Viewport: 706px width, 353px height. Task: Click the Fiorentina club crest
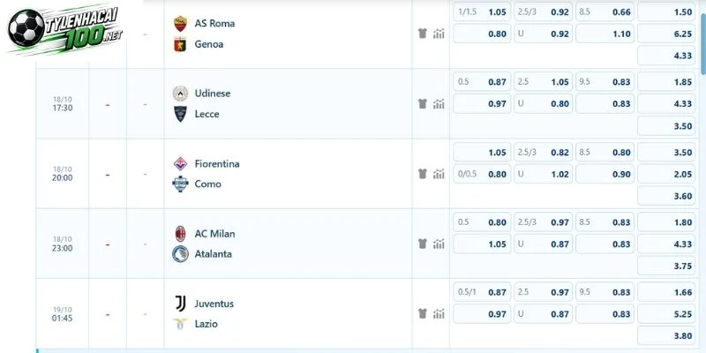180,163
